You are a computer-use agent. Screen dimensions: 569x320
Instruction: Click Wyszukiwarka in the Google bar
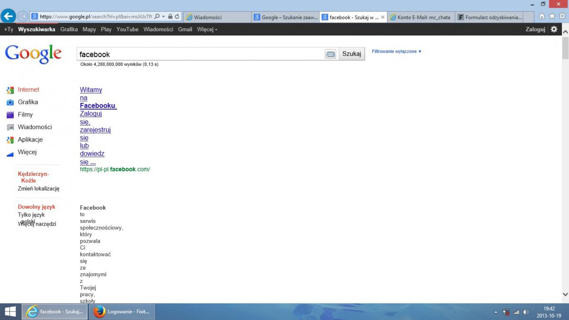click(x=37, y=29)
